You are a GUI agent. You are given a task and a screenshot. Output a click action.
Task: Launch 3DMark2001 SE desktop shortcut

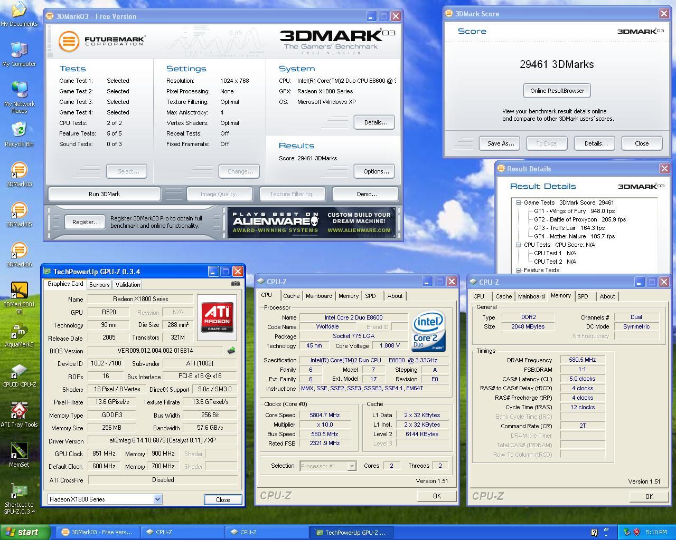[19, 298]
